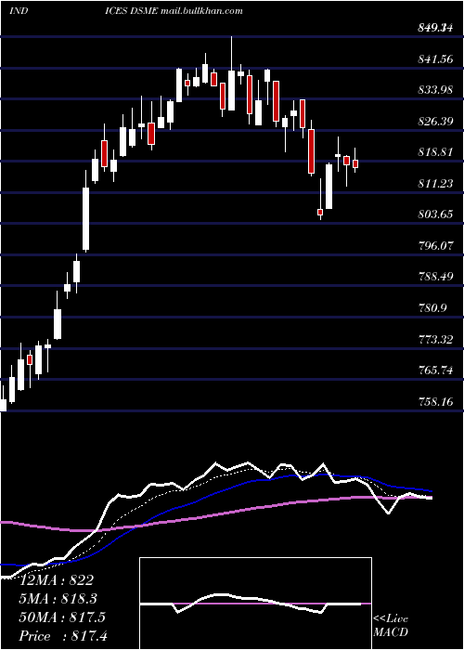Click the tallest candle wick near 849.34
This screenshot has width=464, height=650.
click(232, 53)
